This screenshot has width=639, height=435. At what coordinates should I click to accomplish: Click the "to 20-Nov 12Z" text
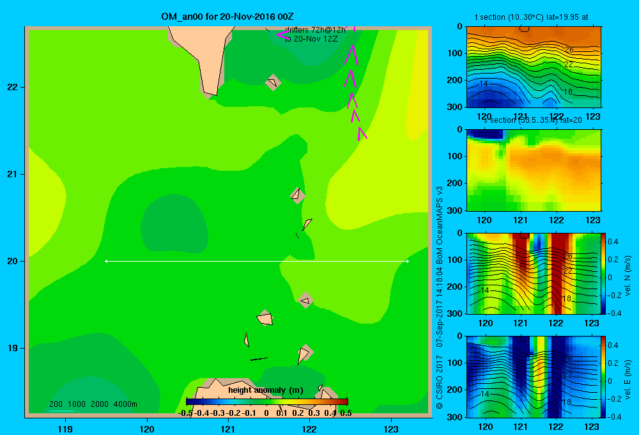pyautogui.click(x=311, y=39)
